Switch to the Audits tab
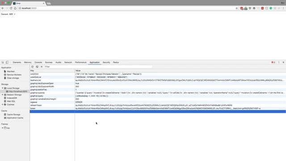 coord(59,63)
